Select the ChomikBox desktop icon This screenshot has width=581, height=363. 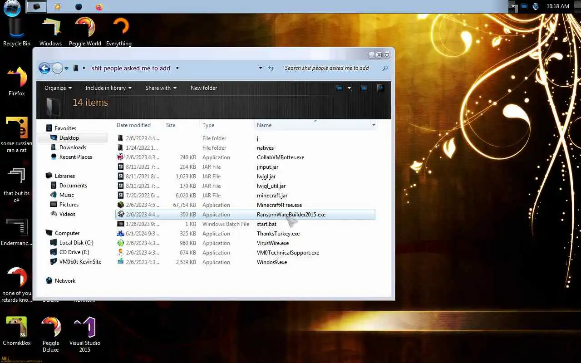click(x=17, y=331)
